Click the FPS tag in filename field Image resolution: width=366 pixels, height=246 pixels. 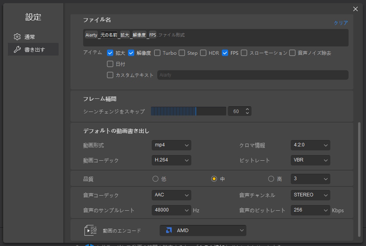coord(152,35)
